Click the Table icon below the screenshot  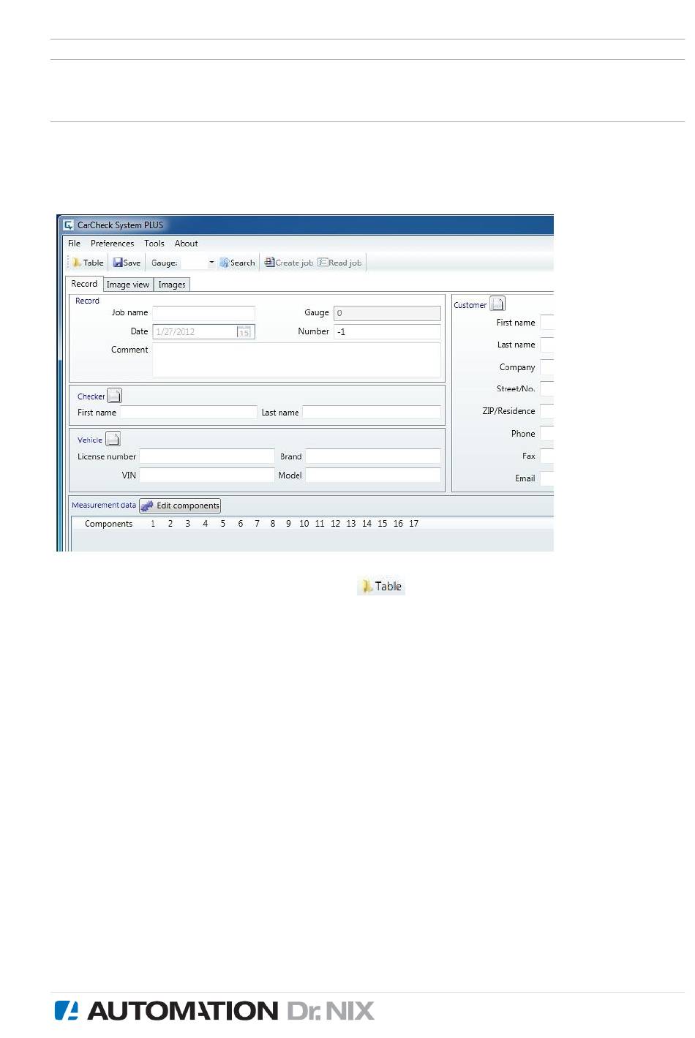(x=381, y=587)
